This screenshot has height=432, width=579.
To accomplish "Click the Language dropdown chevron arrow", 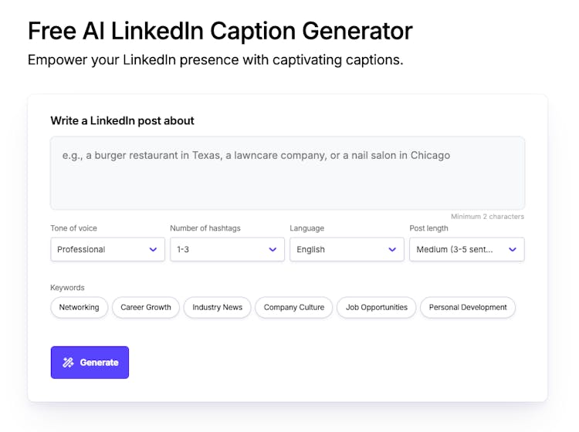I will (x=392, y=249).
